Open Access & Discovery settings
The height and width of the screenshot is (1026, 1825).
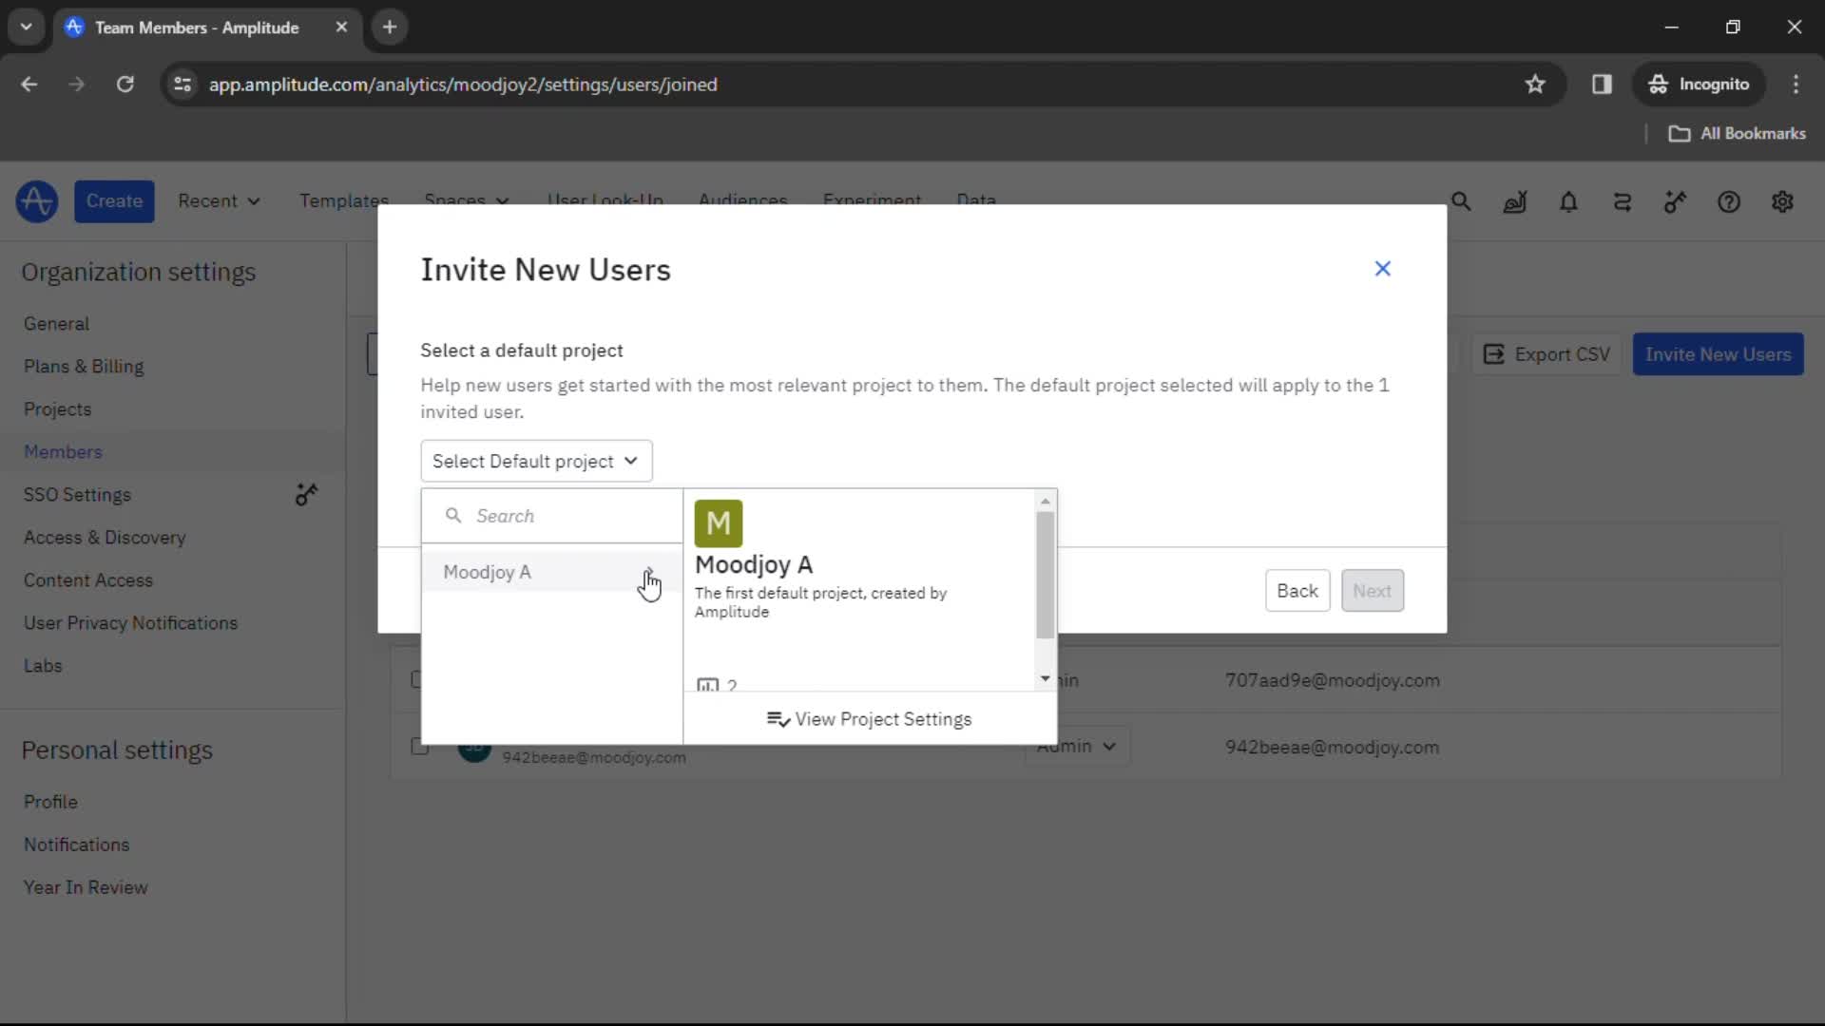(105, 538)
